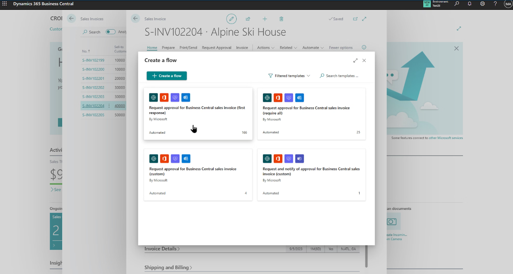Open the settings gear
513x274 pixels.
click(482, 4)
